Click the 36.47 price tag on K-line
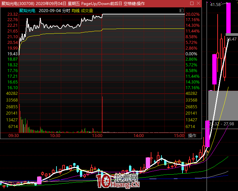This screenshot has height=191, width=238. 231,39
